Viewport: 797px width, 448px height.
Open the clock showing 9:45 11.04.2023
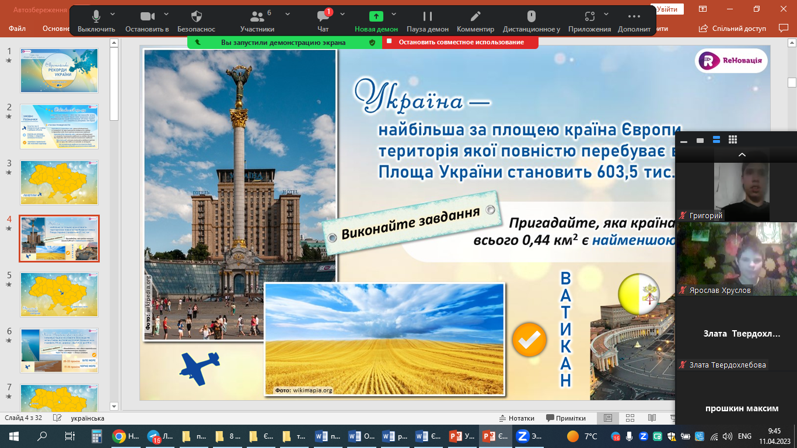click(774, 436)
